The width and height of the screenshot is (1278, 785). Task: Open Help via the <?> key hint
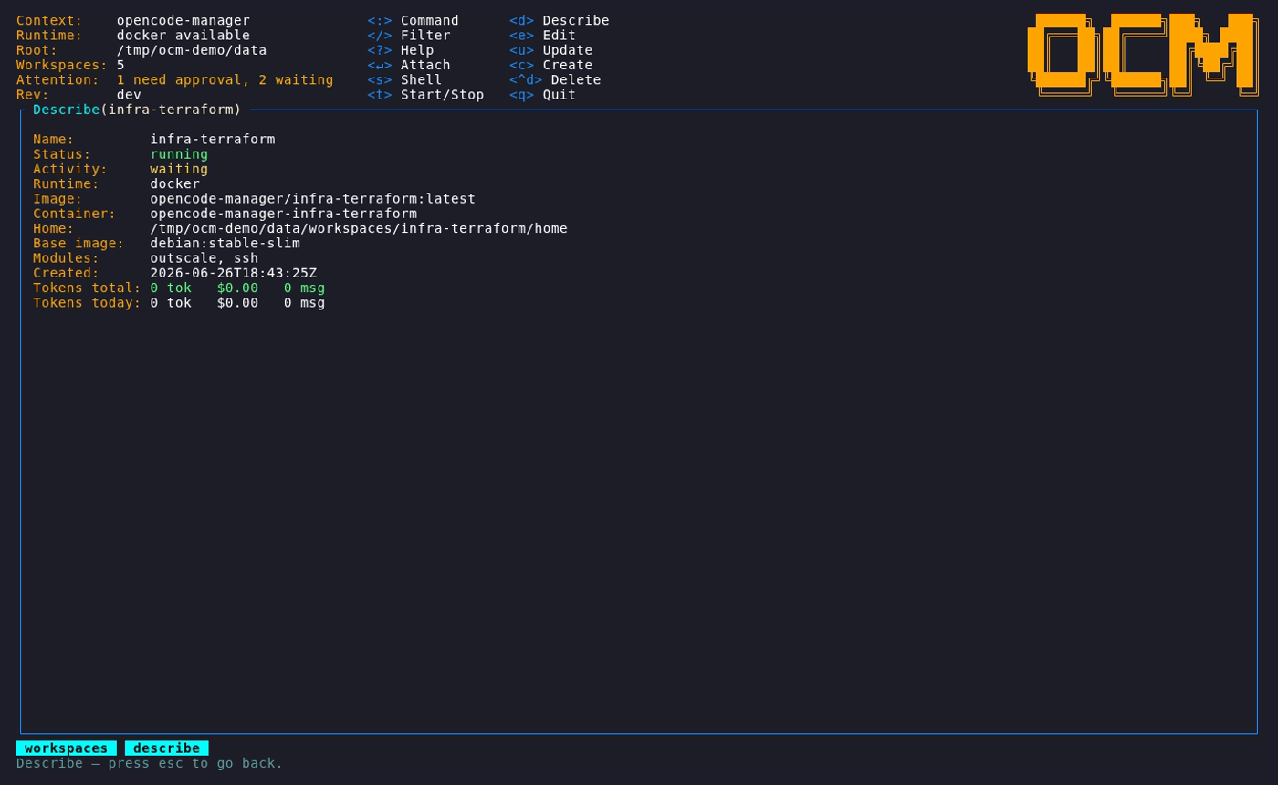click(x=401, y=50)
